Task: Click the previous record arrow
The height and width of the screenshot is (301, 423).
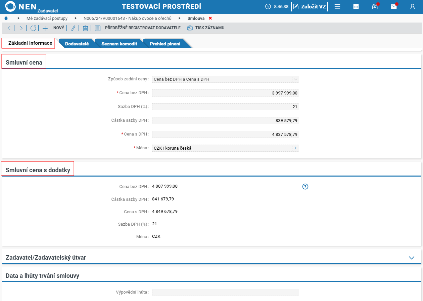Action: coord(9,28)
